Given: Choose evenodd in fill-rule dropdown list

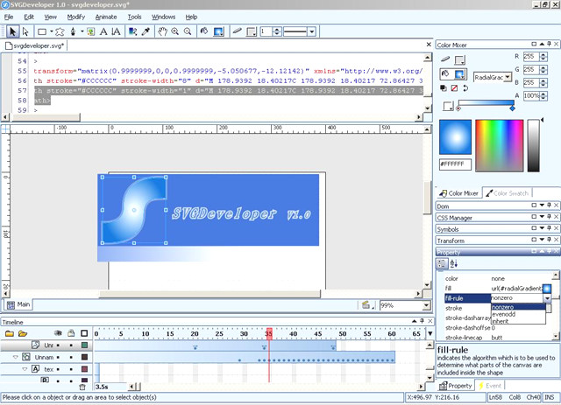Looking at the screenshot, I should (518, 314).
